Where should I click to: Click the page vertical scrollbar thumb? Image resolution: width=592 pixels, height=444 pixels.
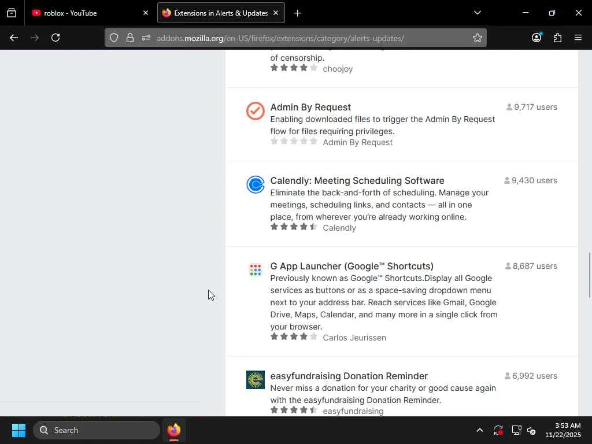(x=589, y=275)
